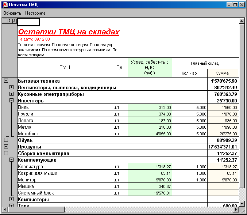Click the horizontal scrollbar left arrow
The width and height of the screenshot is (247, 215).
point(4,210)
